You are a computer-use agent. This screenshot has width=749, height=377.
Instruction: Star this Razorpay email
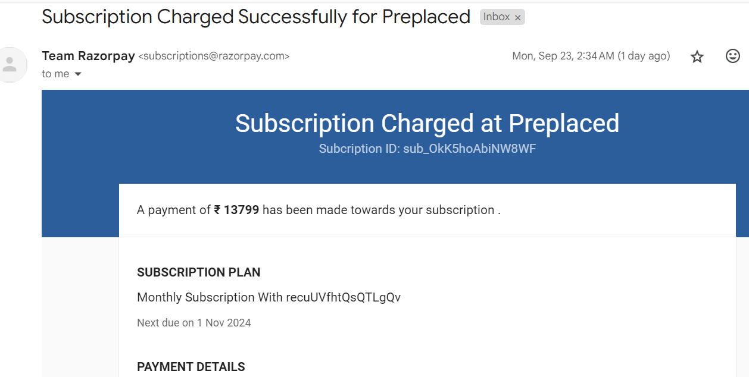[x=697, y=56]
